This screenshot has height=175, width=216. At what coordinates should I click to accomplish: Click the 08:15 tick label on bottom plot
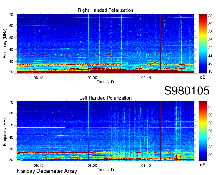point(38,165)
